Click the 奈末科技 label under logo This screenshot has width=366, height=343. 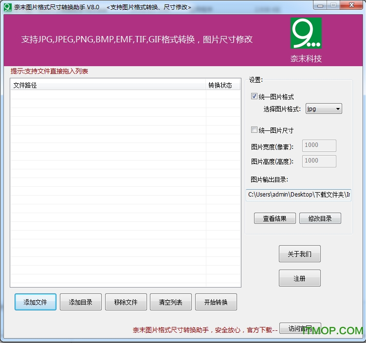[306, 58]
